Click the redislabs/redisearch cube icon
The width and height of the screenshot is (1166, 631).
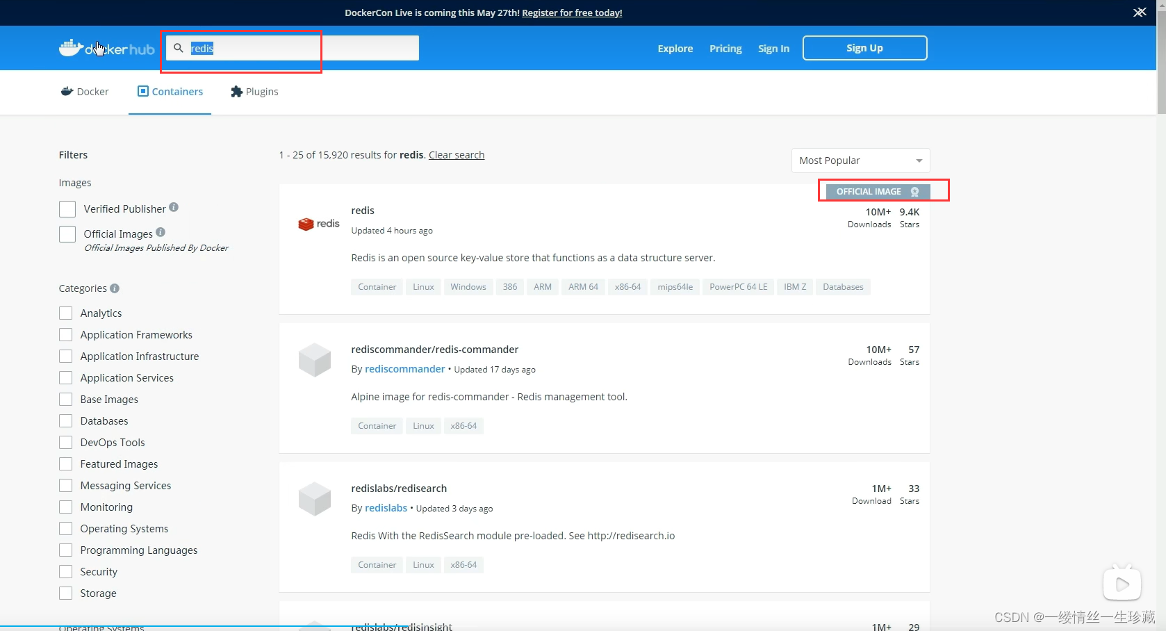[315, 499]
